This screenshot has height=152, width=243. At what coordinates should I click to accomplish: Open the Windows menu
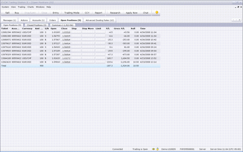pos(40,7)
